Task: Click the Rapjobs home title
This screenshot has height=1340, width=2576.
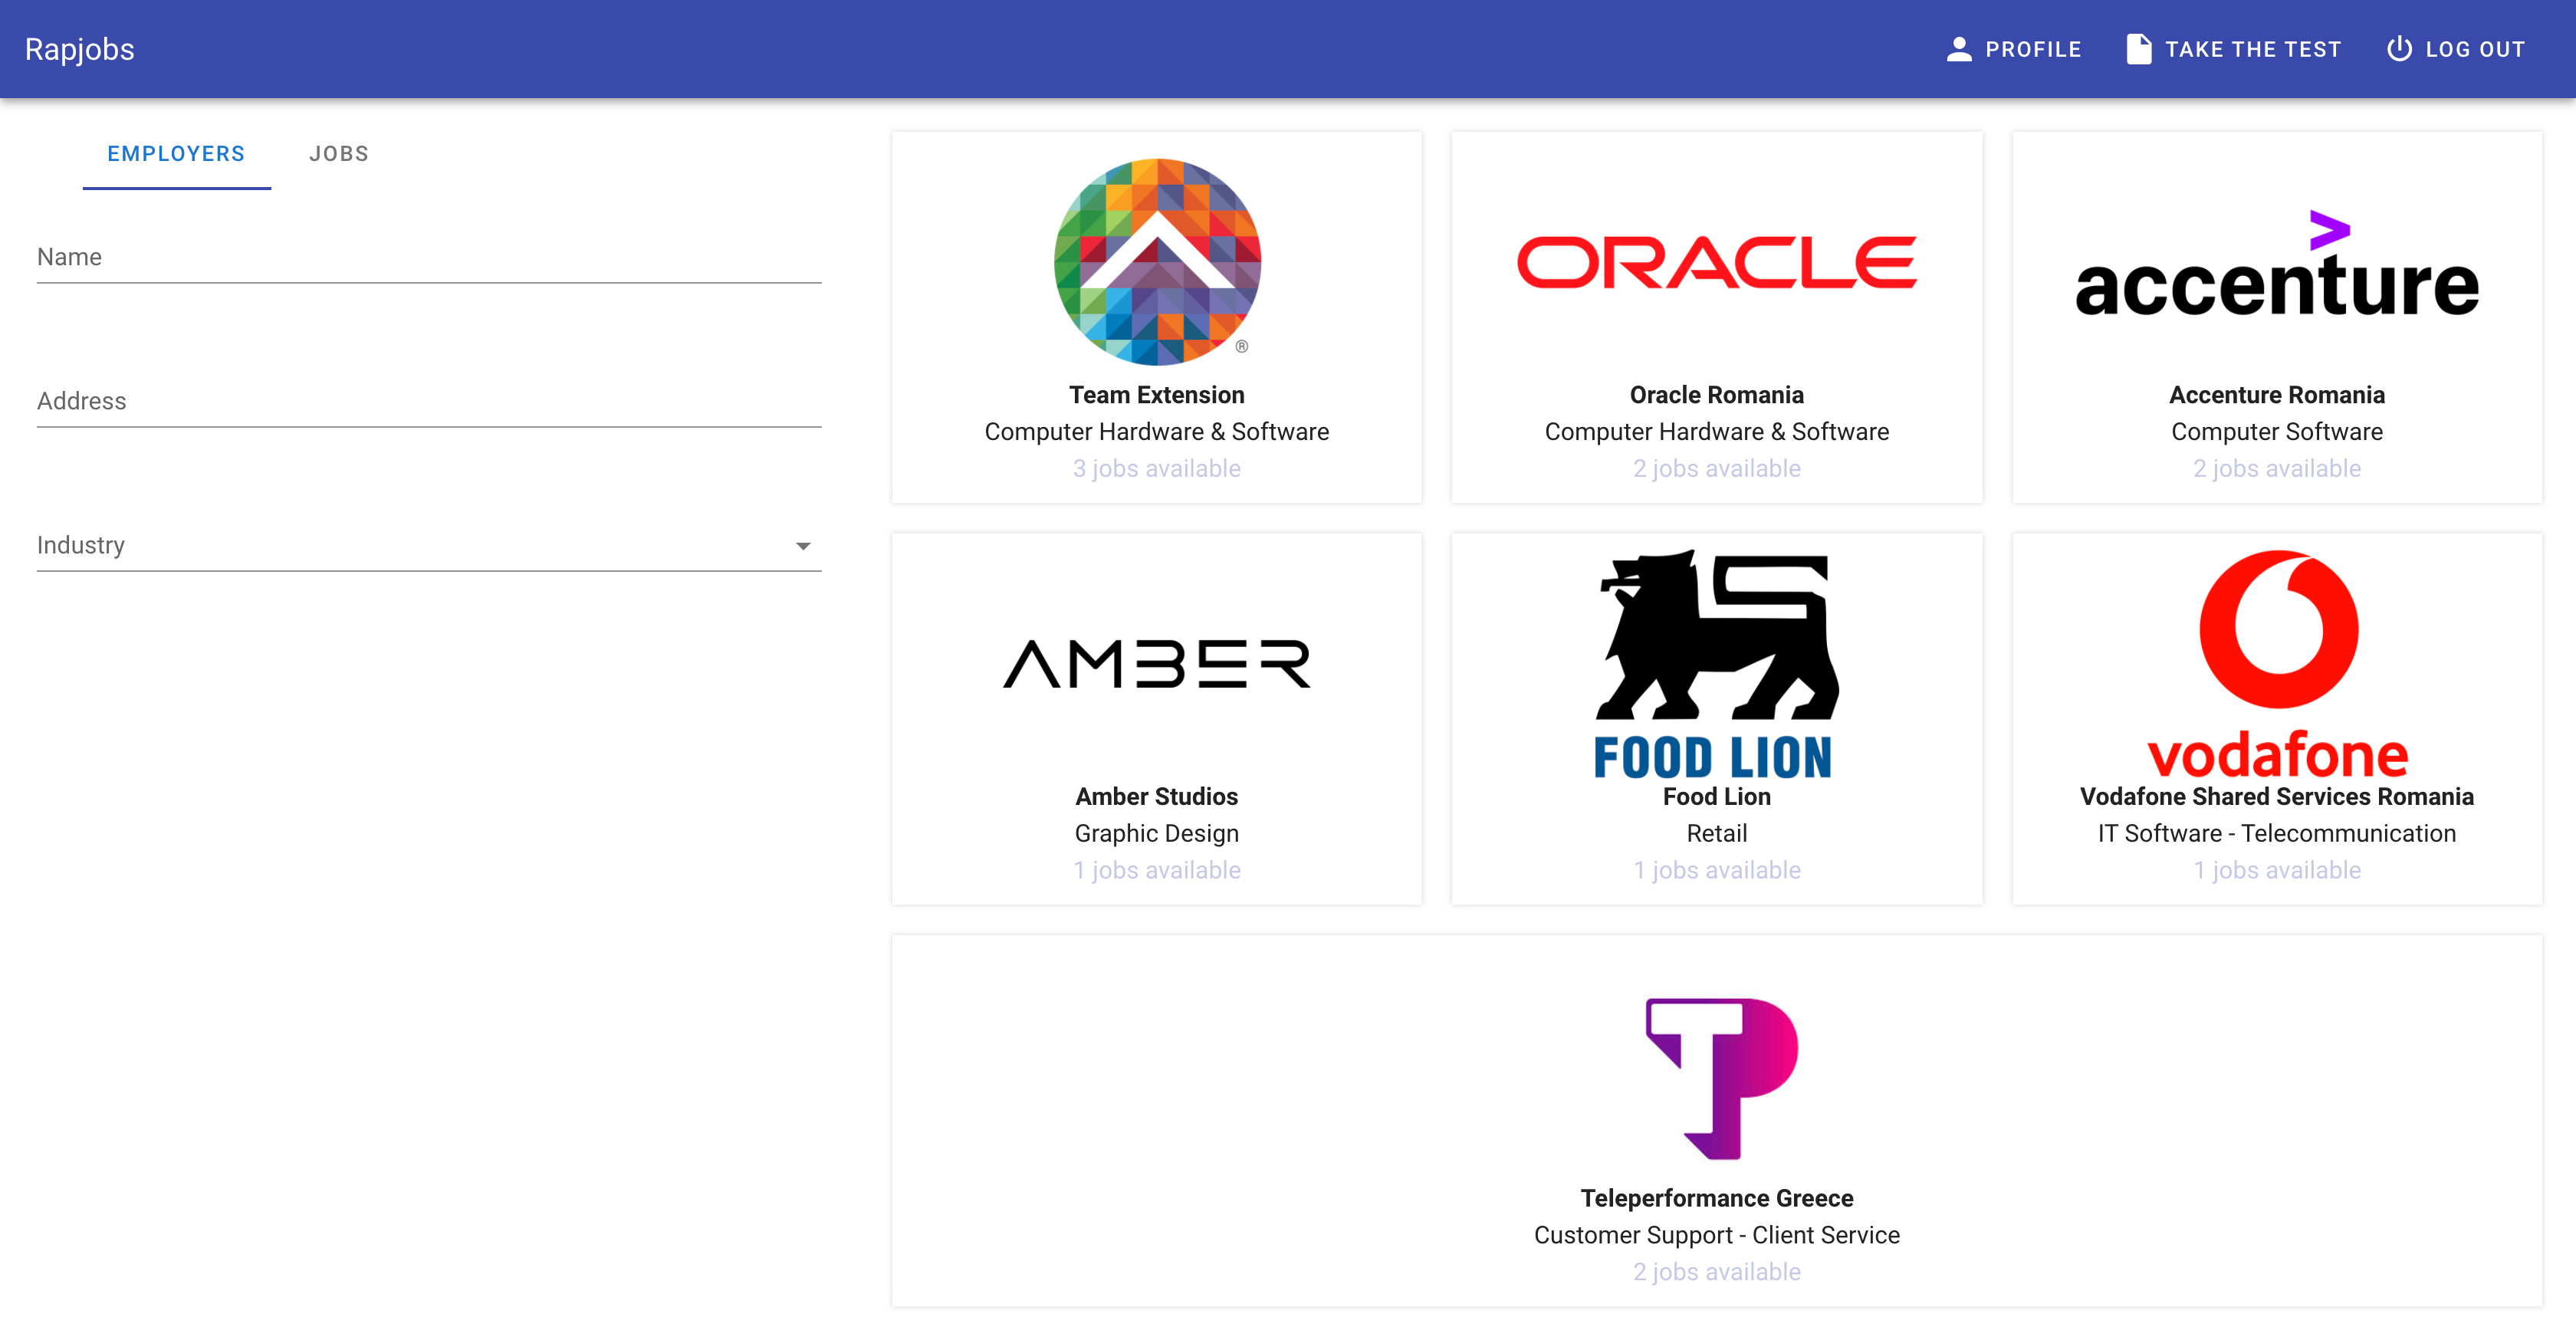Action: pyautogui.click(x=80, y=49)
